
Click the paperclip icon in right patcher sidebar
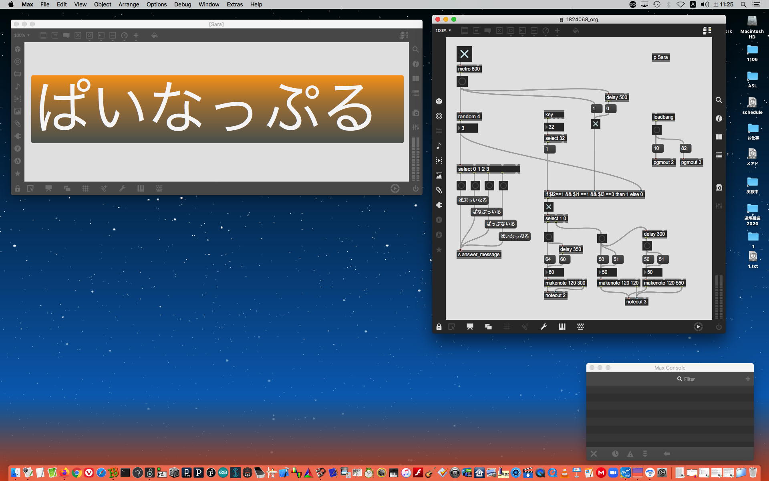coord(439,190)
